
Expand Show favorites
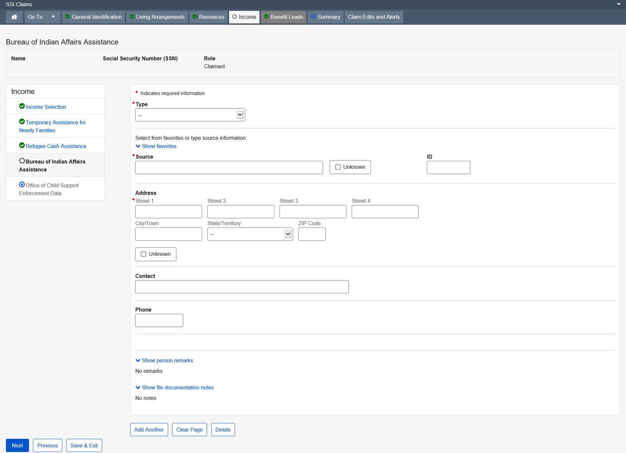click(x=156, y=146)
